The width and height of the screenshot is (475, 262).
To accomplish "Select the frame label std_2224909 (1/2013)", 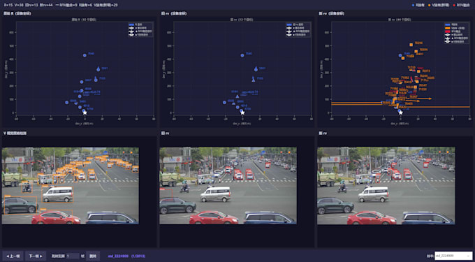I will point(126,256).
